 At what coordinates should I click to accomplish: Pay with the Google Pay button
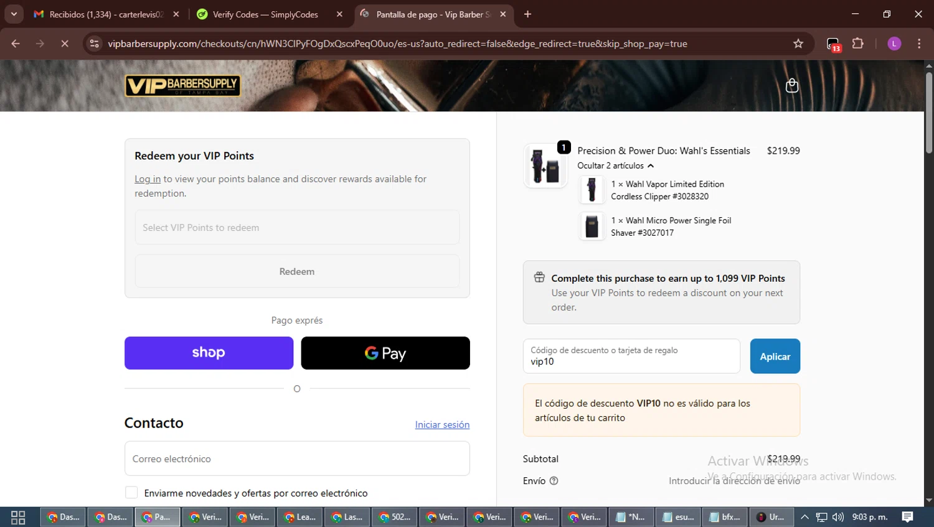[x=385, y=353]
